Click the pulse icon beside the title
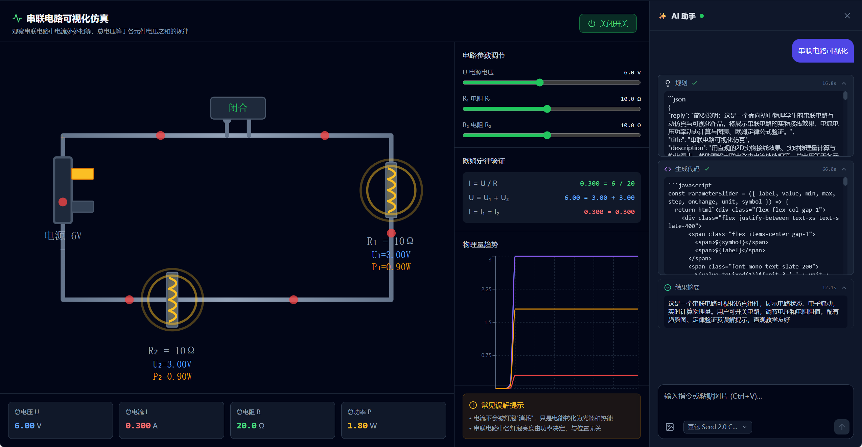 [17, 18]
